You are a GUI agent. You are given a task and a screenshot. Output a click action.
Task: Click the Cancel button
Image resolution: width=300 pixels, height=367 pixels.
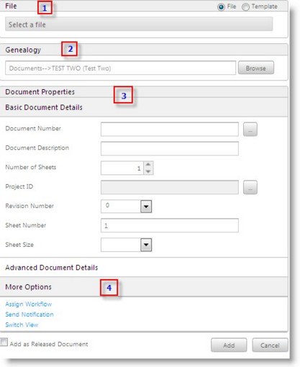pos(270,345)
